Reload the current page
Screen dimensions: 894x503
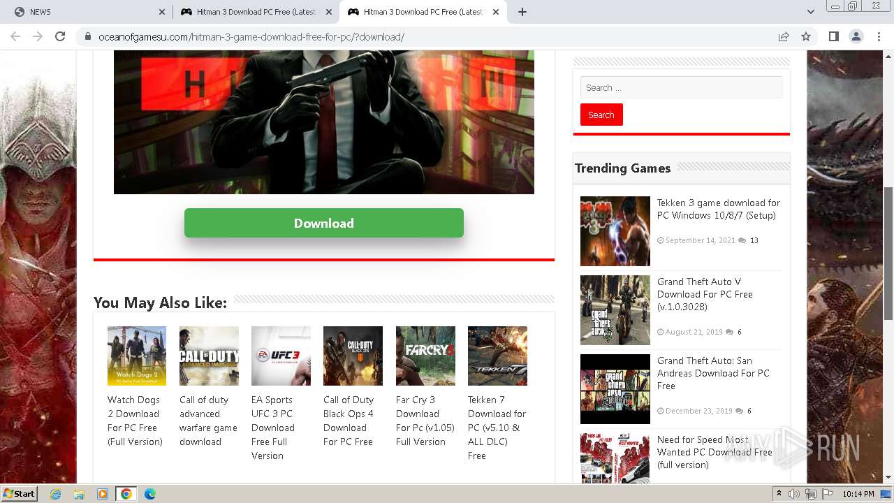60,36
